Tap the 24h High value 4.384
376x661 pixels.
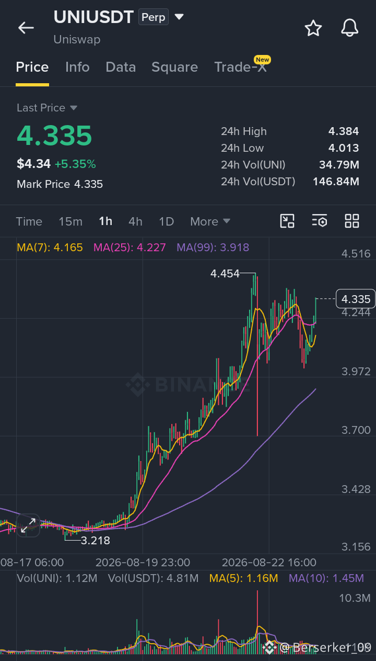tap(344, 131)
